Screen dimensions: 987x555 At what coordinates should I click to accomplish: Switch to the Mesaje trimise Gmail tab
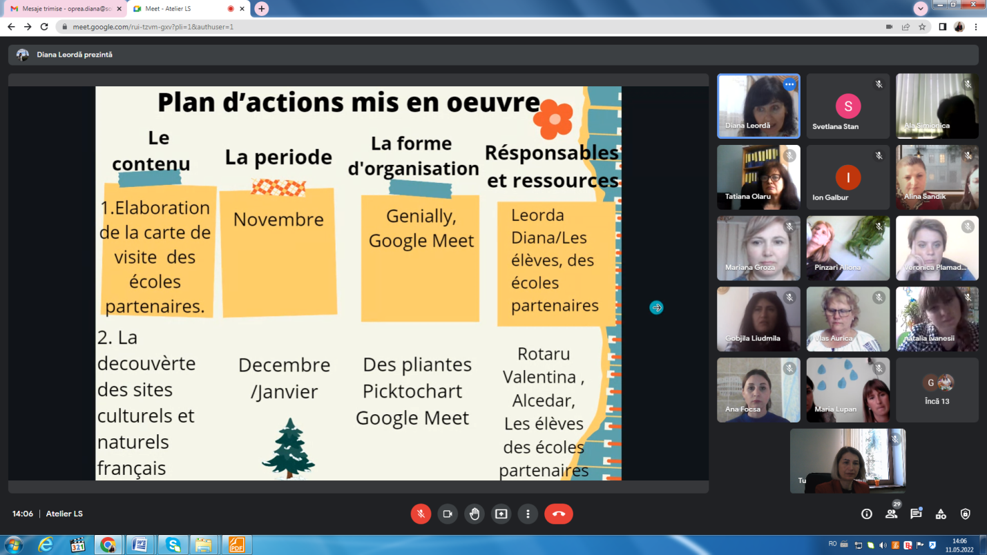tap(62, 8)
